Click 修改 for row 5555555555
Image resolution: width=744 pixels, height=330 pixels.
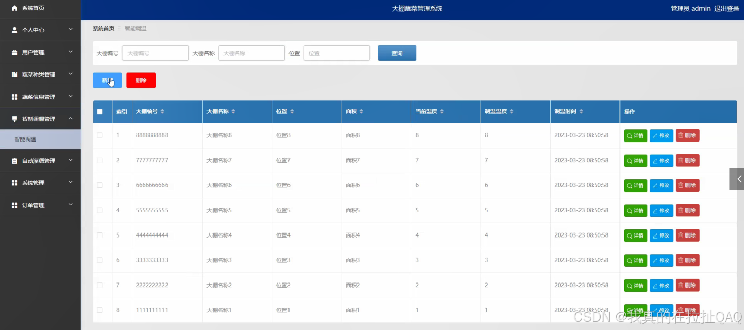click(661, 210)
